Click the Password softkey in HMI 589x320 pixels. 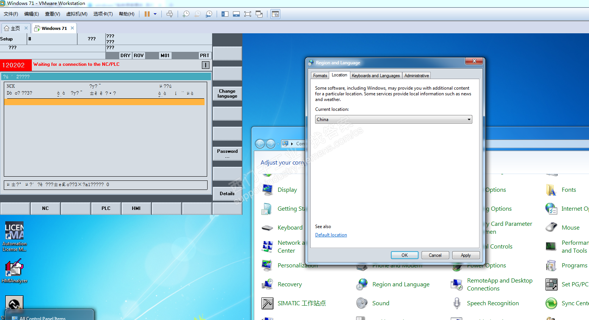pyautogui.click(x=227, y=154)
